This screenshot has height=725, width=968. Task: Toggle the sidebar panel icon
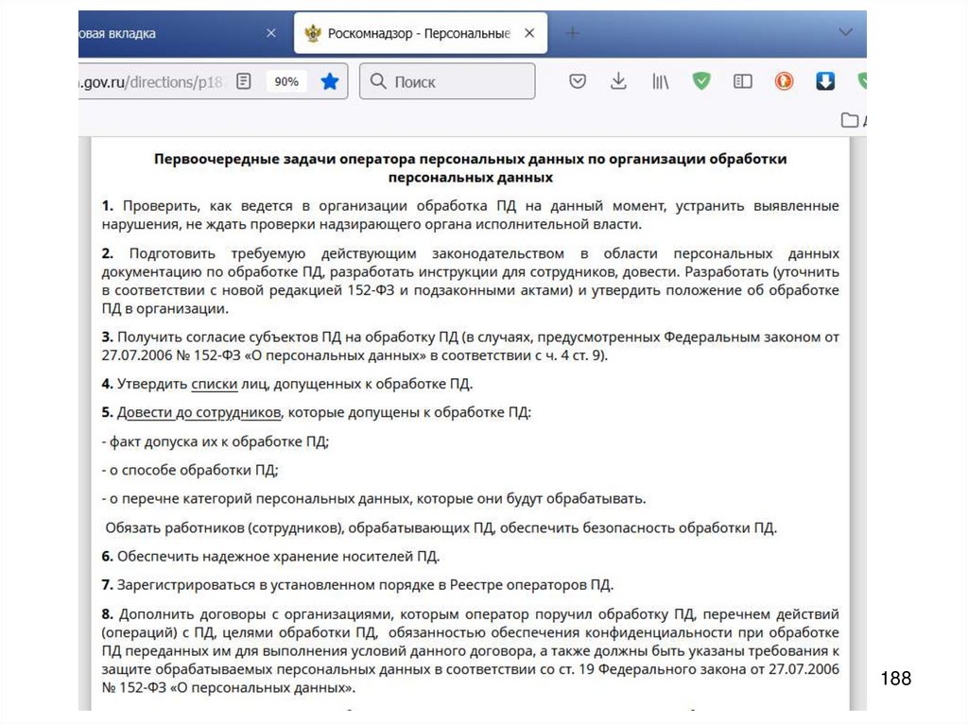click(743, 81)
